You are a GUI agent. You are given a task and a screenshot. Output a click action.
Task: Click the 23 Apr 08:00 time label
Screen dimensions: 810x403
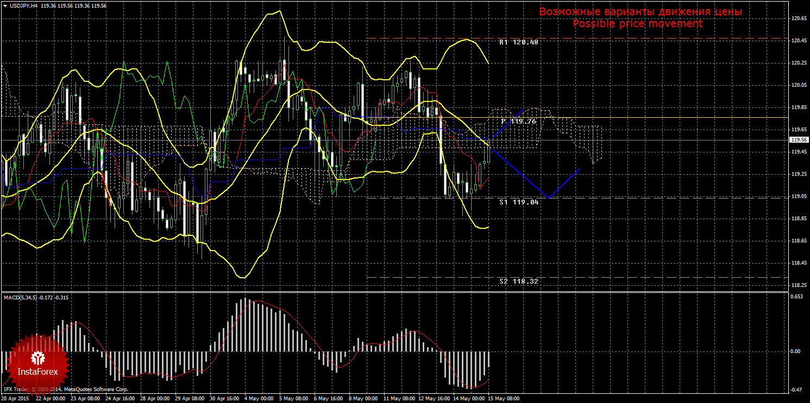coord(86,399)
